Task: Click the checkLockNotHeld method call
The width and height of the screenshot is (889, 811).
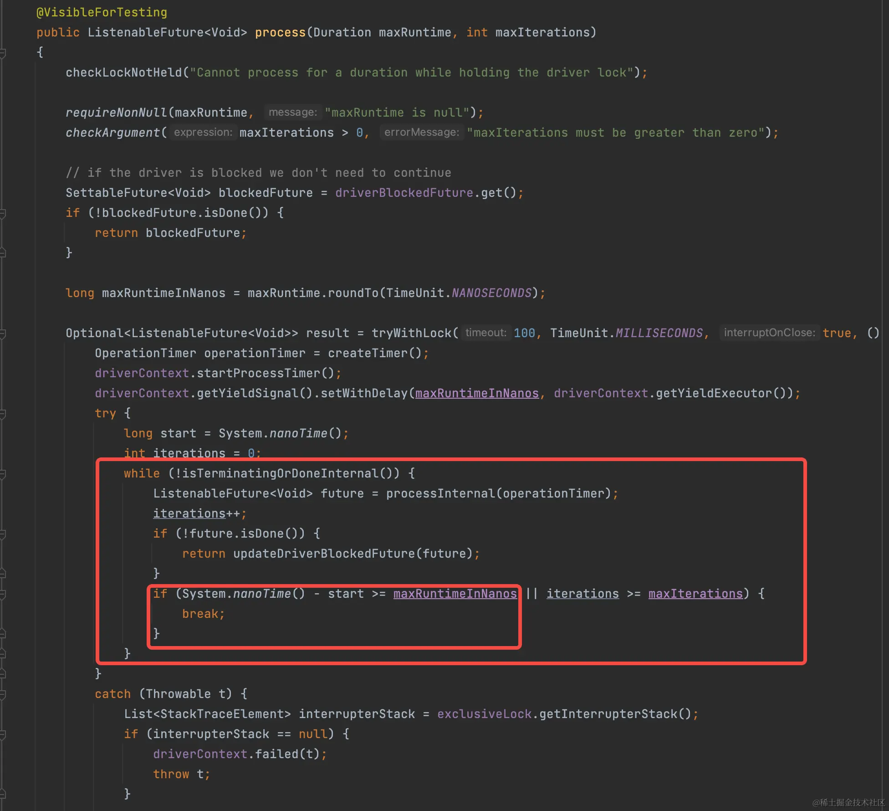Action: [123, 72]
